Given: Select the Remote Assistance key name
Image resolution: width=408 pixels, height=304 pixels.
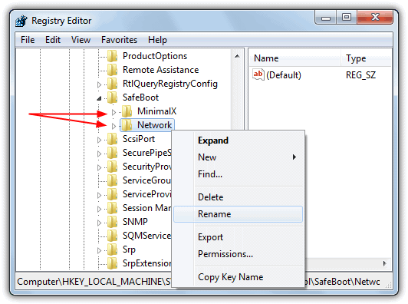Looking at the screenshot, I should pos(160,70).
